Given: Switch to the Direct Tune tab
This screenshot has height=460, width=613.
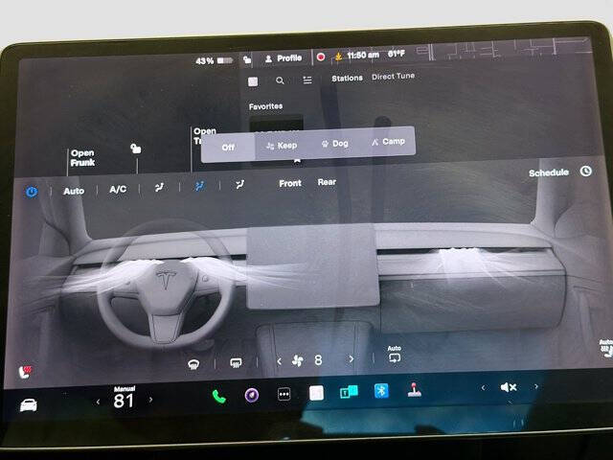Looking at the screenshot, I should (394, 77).
